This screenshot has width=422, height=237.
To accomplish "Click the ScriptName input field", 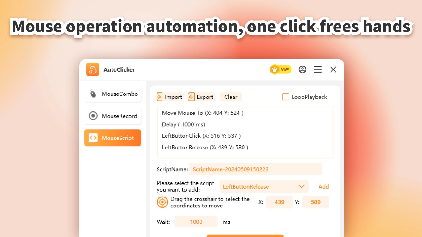I will 255,169.
